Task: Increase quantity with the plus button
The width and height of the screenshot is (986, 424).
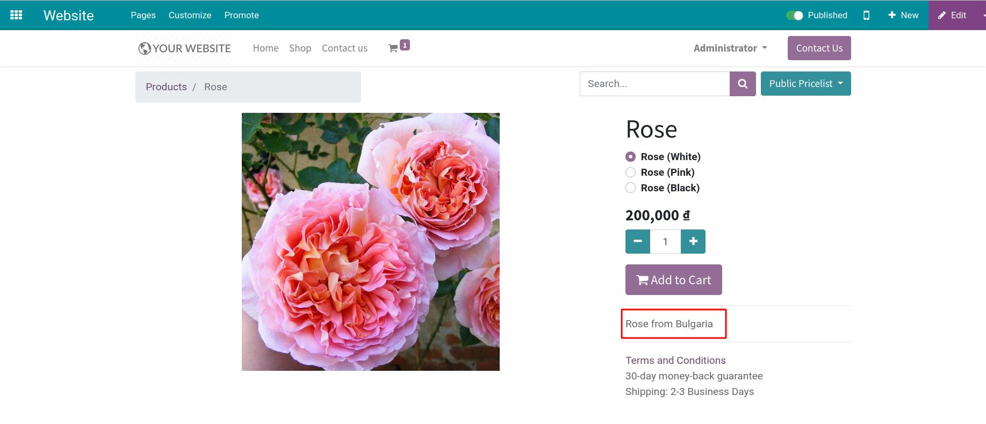Action: click(693, 241)
